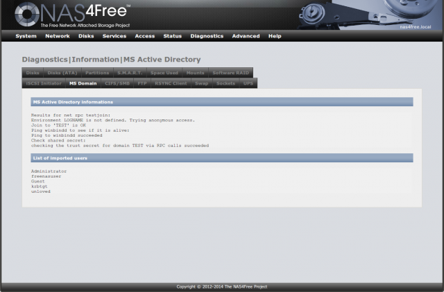The image size is (444, 292).
Task: Open the Services menu
Action: coord(114,36)
